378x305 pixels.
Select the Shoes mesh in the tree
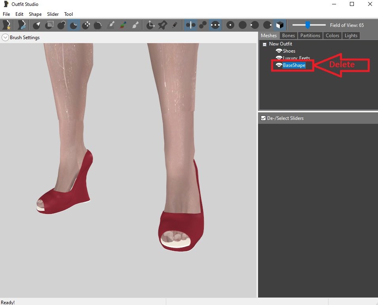click(x=289, y=51)
